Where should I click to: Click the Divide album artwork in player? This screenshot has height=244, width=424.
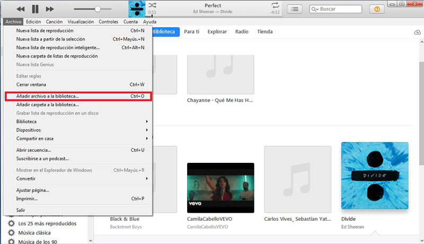[x=137, y=9]
